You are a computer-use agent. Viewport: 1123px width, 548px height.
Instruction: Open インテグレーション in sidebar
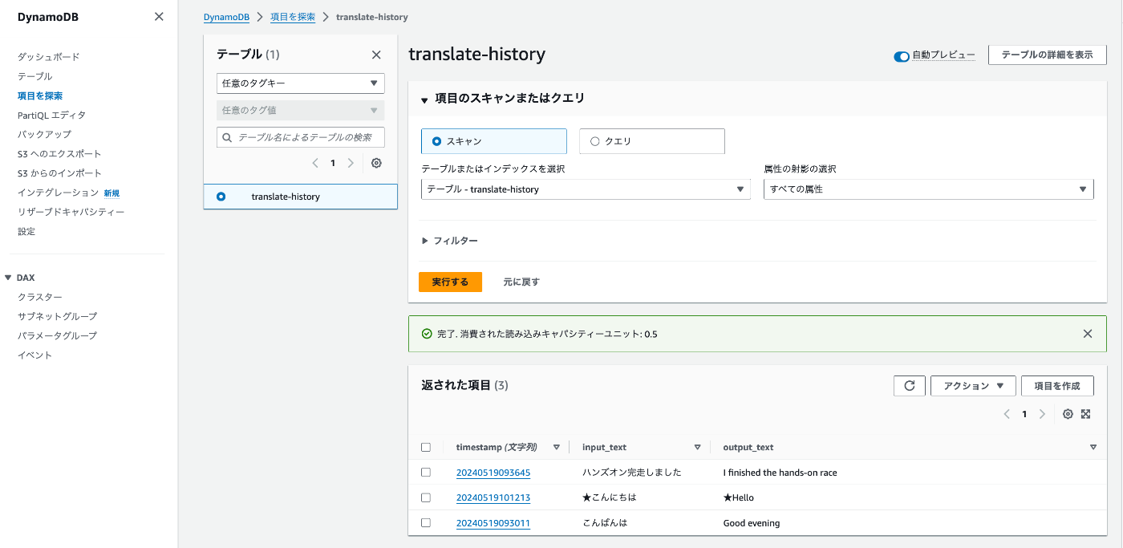tap(58, 193)
